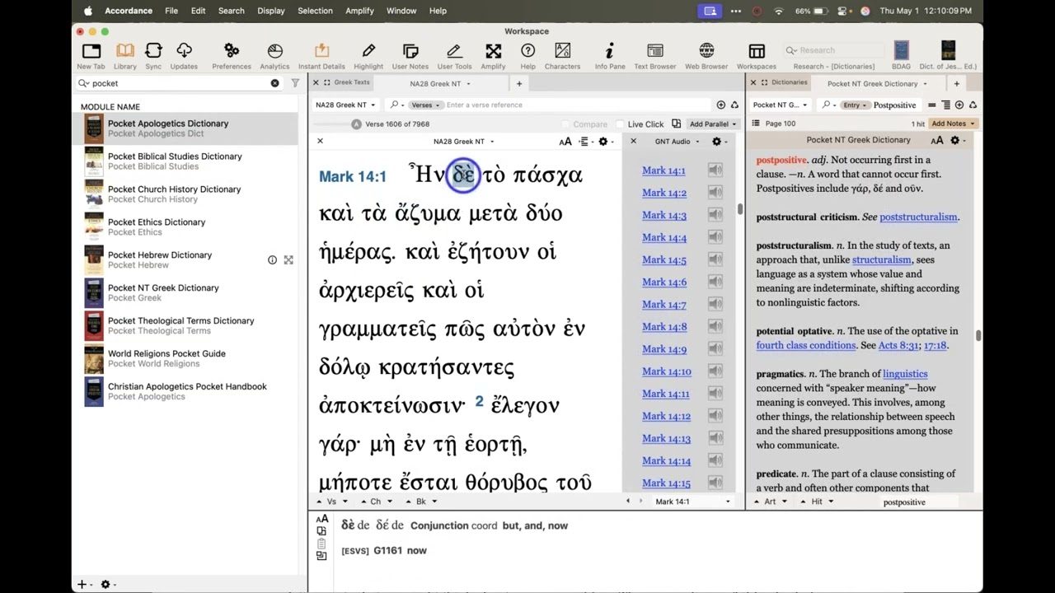Select the NA28 Greek NT tab
The height and width of the screenshot is (593, 1055).
[439, 83]
